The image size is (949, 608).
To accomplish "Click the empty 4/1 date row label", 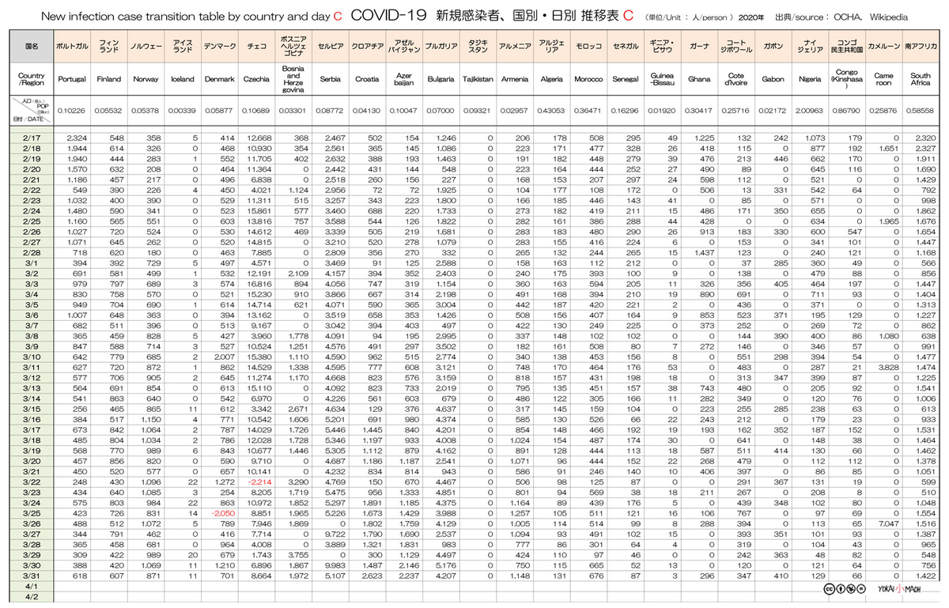I will tap(32, 585).
